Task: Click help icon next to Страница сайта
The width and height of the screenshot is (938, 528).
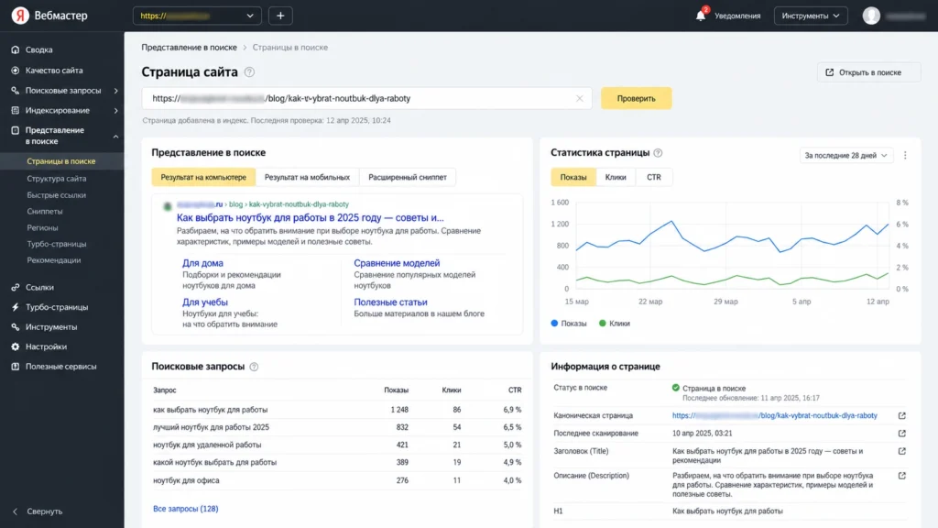Action: (x=249, y=71)
